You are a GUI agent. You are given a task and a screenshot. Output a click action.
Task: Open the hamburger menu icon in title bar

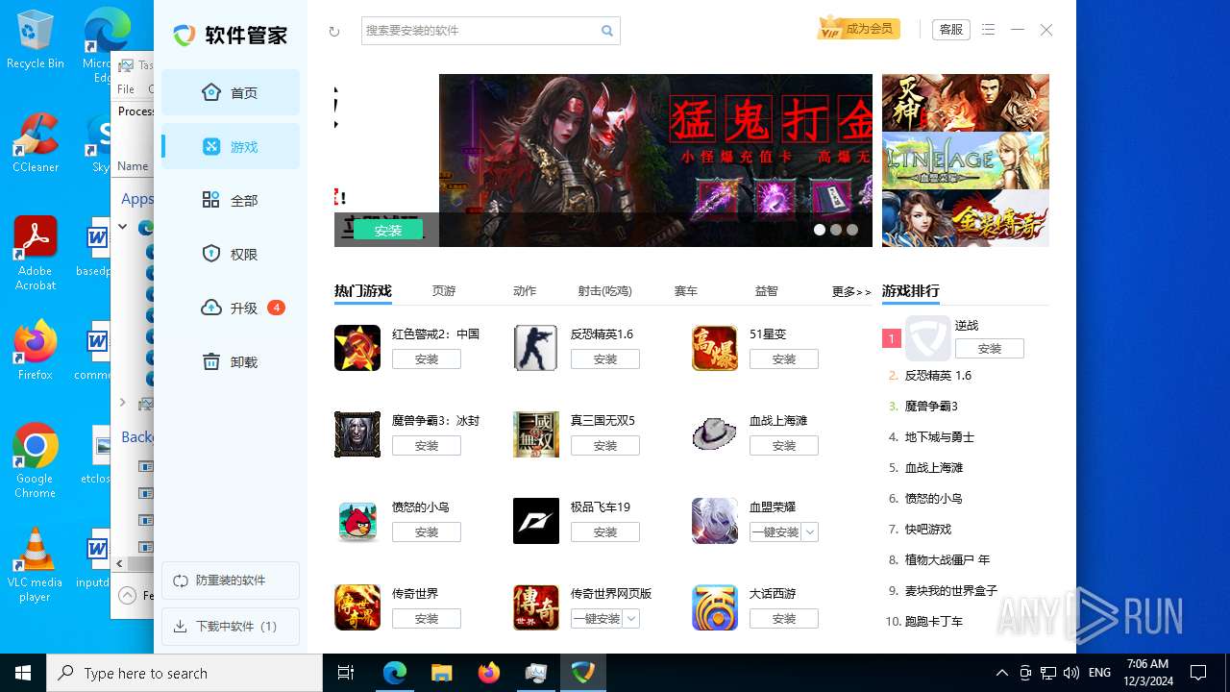(989, 30)
